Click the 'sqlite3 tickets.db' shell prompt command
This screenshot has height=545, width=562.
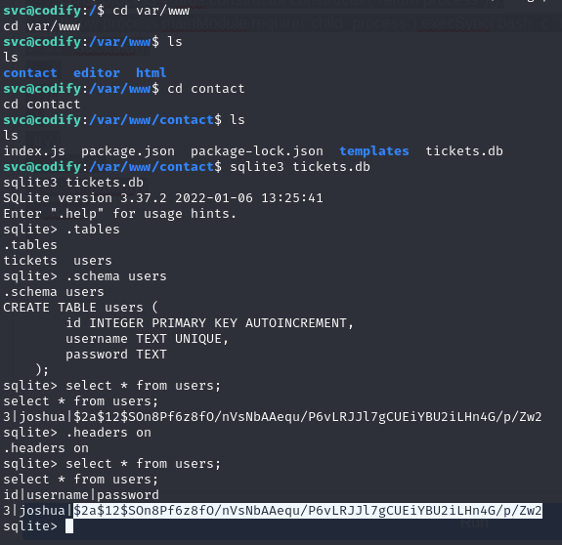(187, 167)
